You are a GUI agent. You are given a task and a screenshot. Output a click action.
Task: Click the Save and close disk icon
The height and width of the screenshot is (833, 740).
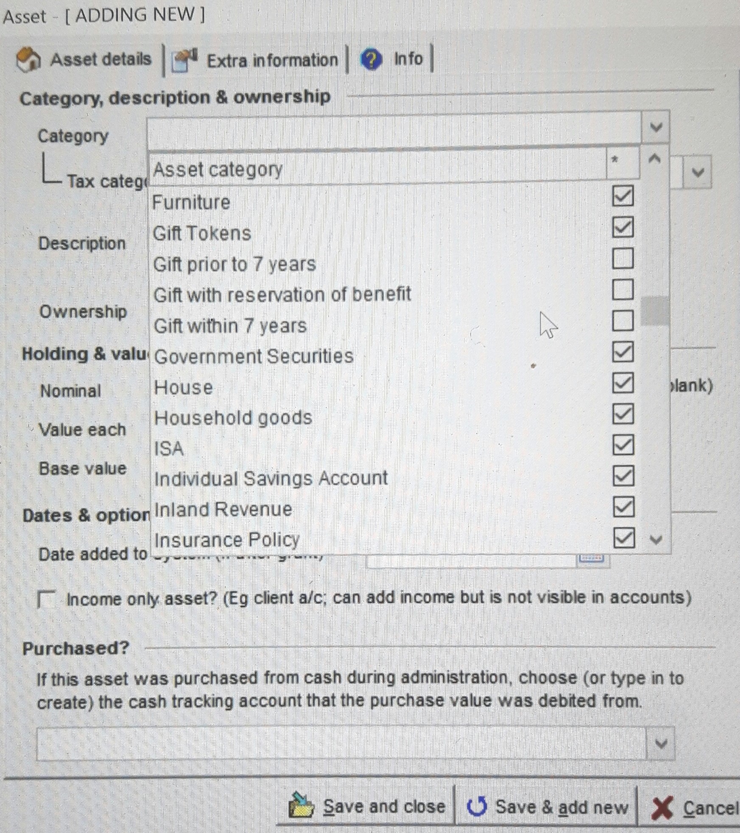pyautogui.click(x=301, y=806)
